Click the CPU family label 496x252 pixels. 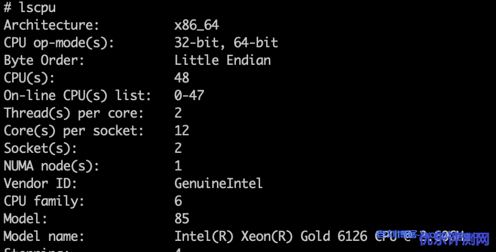[44, 201]
